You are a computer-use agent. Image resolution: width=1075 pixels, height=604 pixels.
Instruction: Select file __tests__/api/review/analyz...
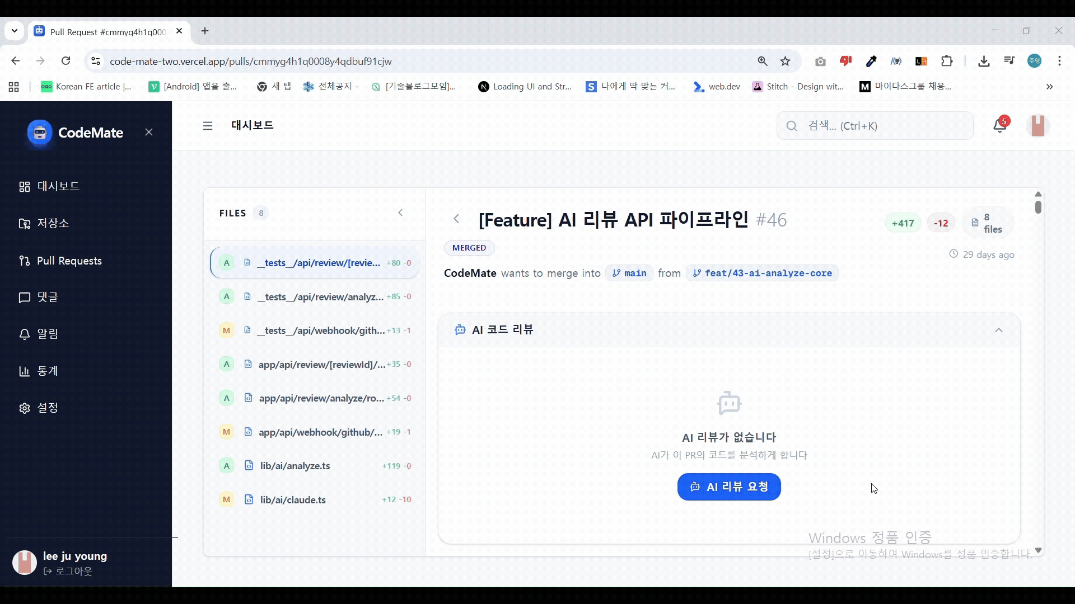pyautogui.click(x=315, y=297)
